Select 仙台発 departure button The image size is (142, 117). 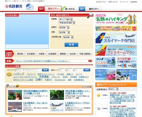pos(73,54)
